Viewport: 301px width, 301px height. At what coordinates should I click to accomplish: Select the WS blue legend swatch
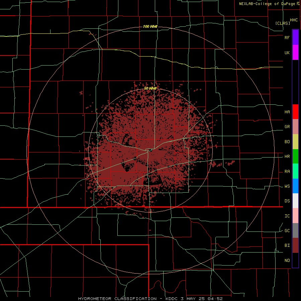pyautogui.click(x=295, y=186)
